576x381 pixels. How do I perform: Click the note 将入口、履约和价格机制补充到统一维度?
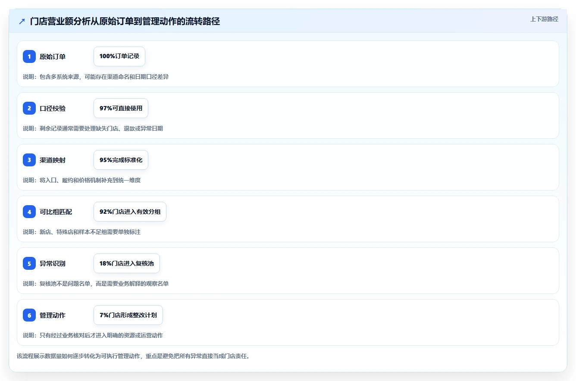pyautogui.click(x=81, y=180)
